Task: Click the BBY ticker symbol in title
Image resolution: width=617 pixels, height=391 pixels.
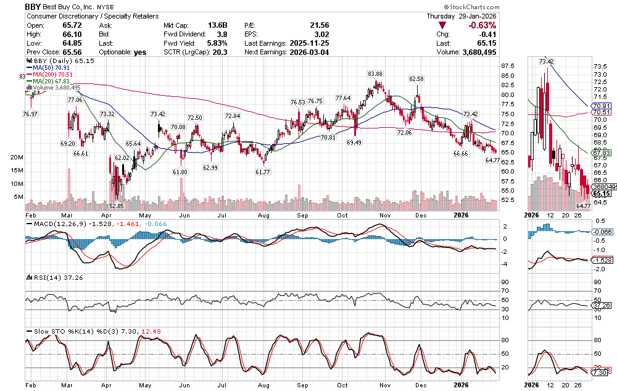Action: click(34, 6)
